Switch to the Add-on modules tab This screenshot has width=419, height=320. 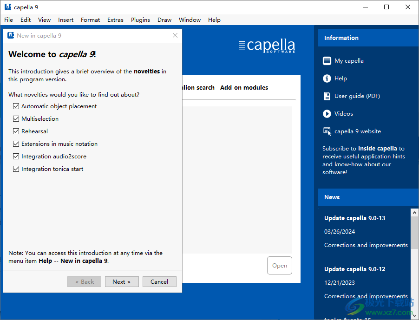(x=244, y=87)
